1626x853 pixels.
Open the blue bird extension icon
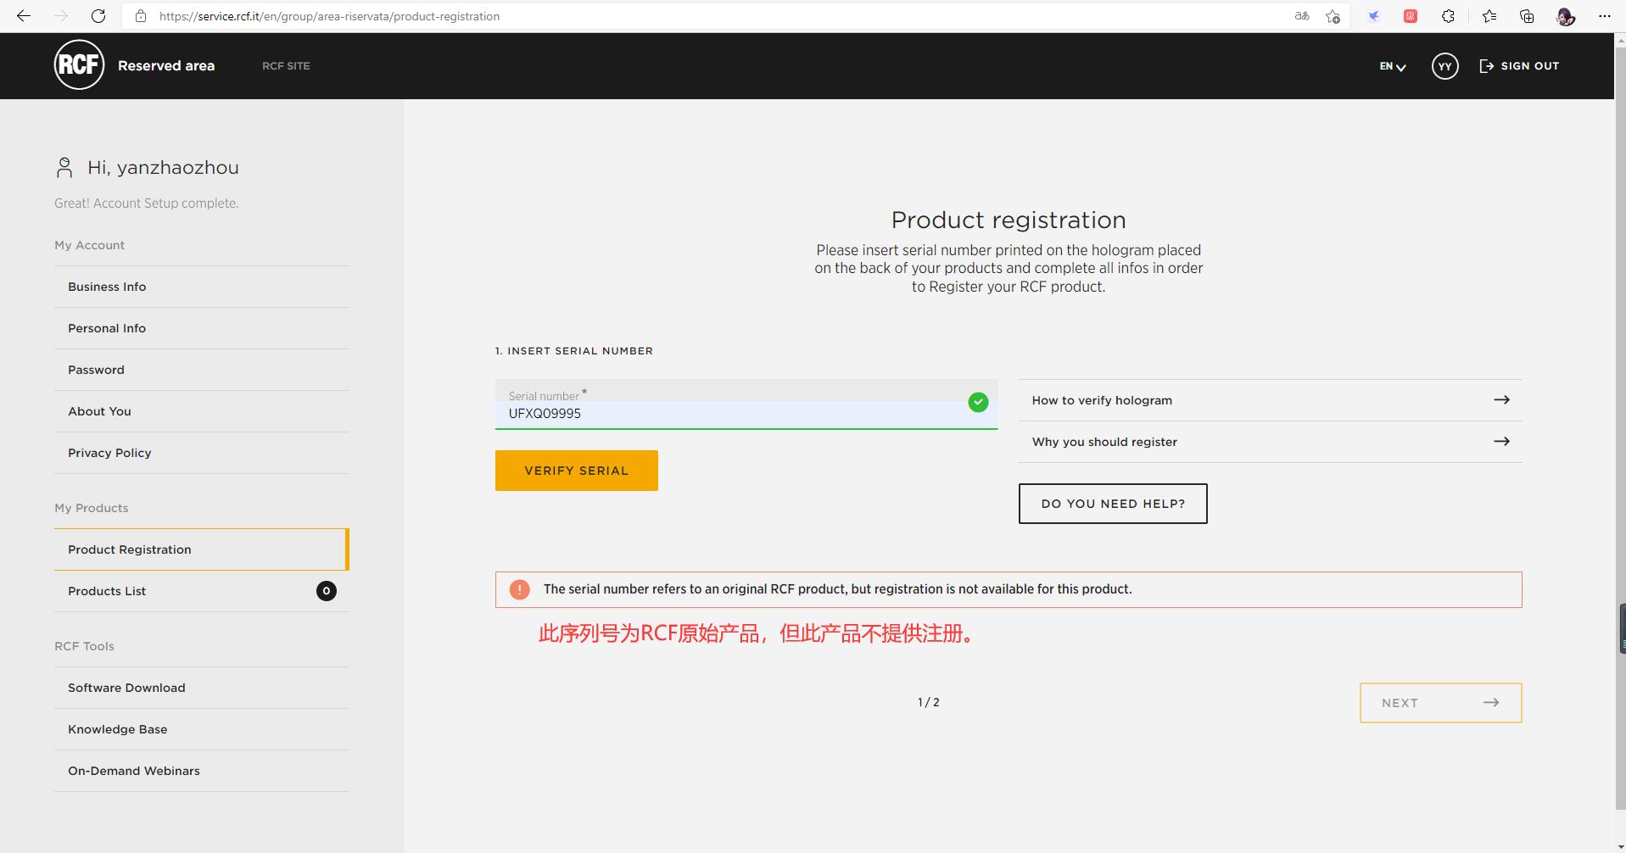(1373, 16)
